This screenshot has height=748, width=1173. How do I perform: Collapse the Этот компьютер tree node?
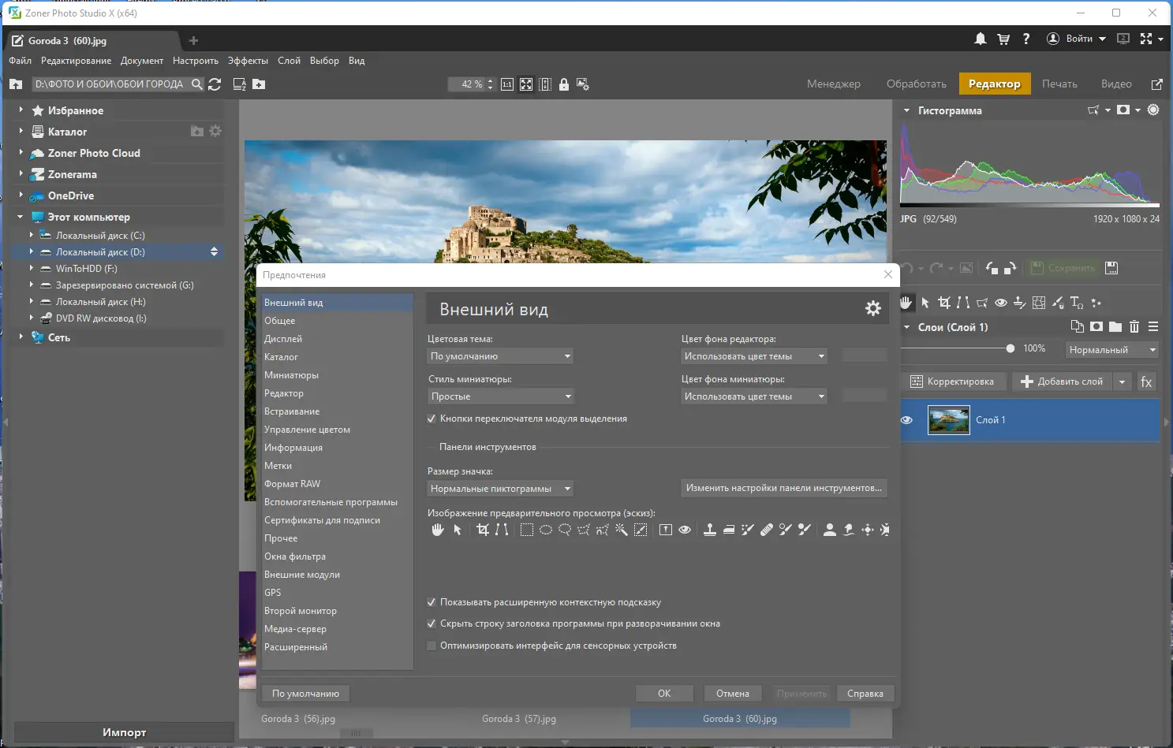click(x=21, y=217)
